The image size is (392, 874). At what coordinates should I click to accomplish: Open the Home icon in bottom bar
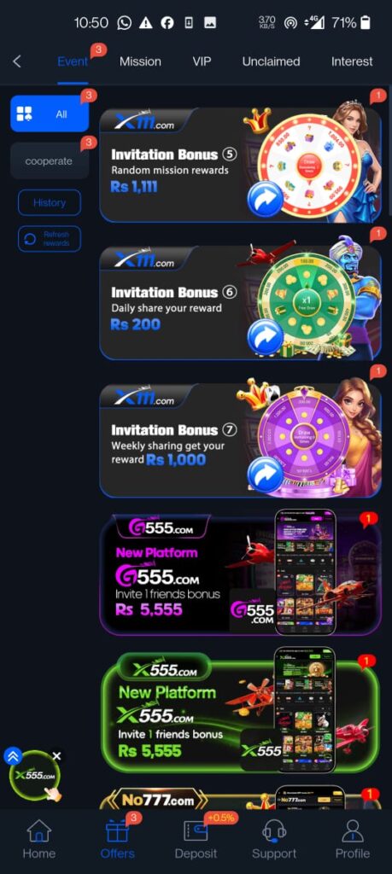pyautogui.click(x=39, y=830)
